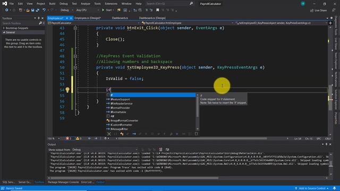Click the Navigate Backward arrow icon

tap(6, 10)
